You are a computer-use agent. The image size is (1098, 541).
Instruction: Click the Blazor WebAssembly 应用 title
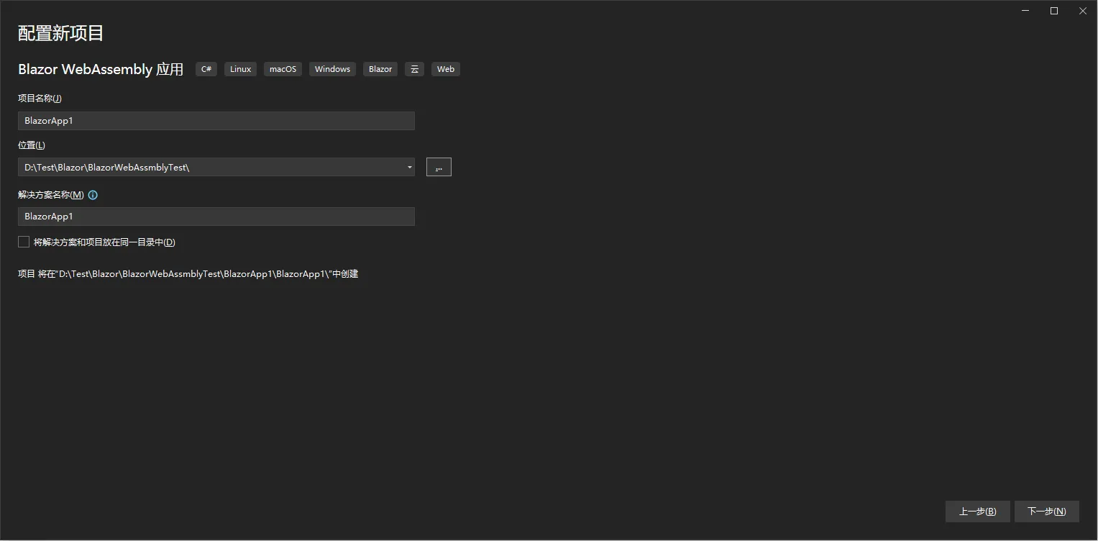(101, 69)
